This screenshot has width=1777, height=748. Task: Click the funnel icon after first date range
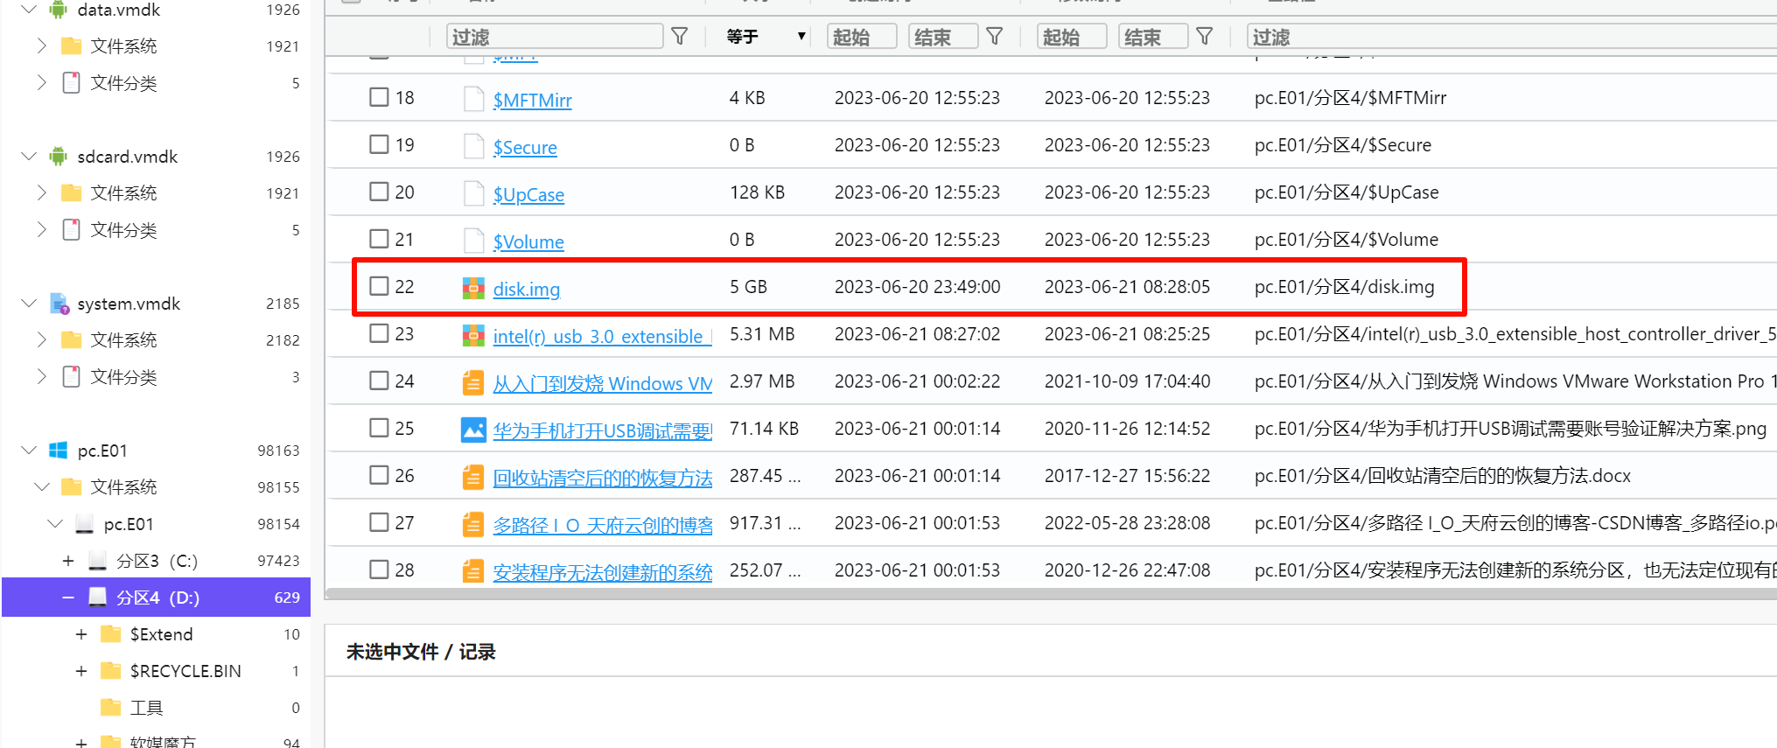(x=995, y=36)
